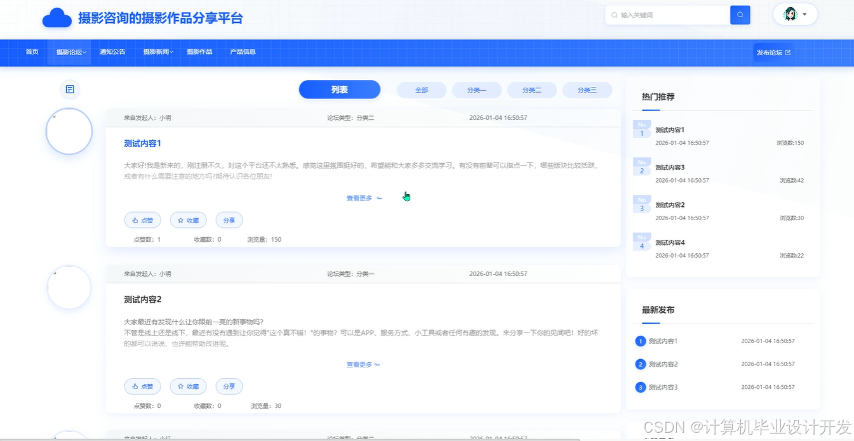
Task: Click 浏览量：30 under 测试内容2
Action: [265, 406]
